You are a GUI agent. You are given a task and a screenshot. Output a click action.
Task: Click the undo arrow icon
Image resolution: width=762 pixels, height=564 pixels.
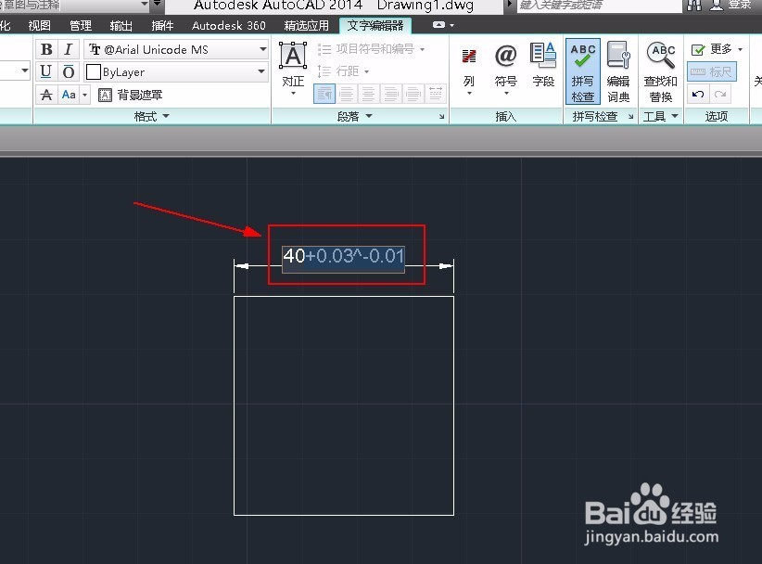pos(698,95)
